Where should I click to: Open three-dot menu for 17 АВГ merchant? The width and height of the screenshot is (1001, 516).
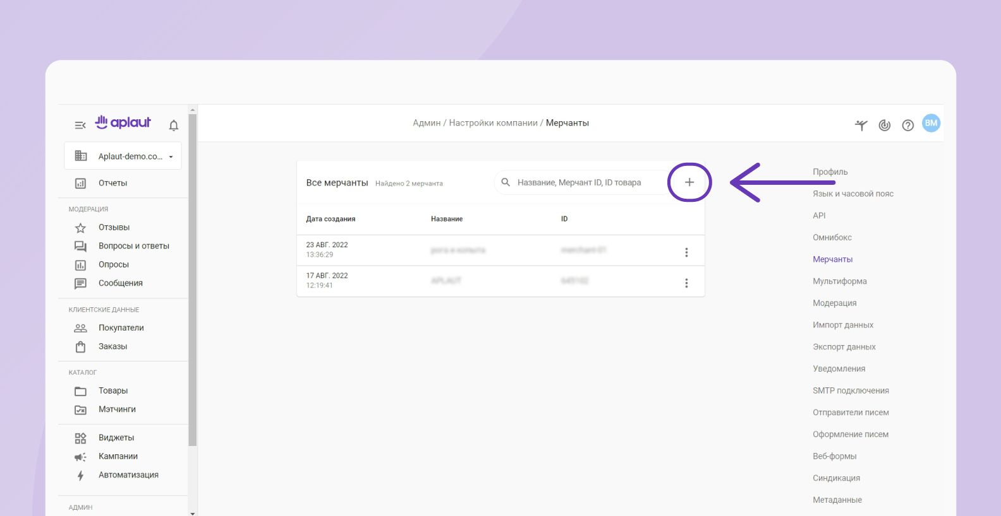[686, 283]
